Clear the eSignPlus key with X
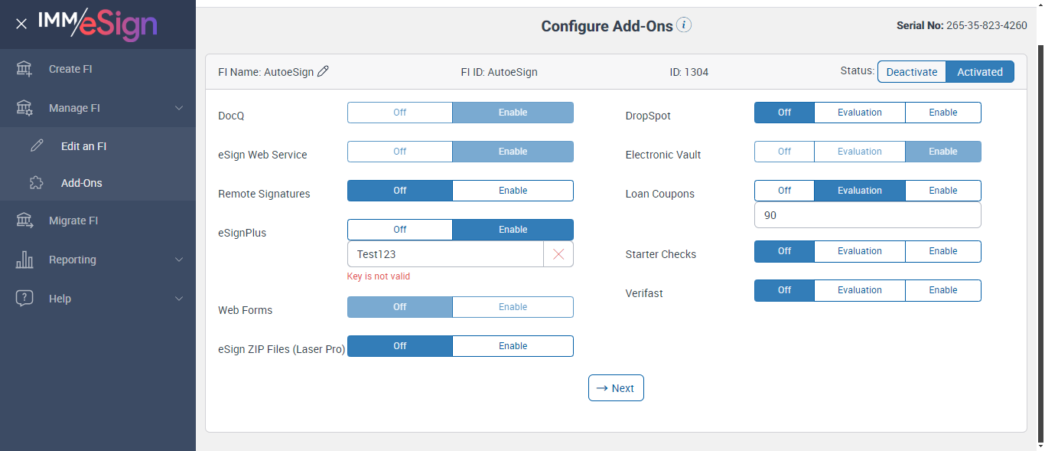This screenshot has width=1045, height=451. click(x=558, y=254)
